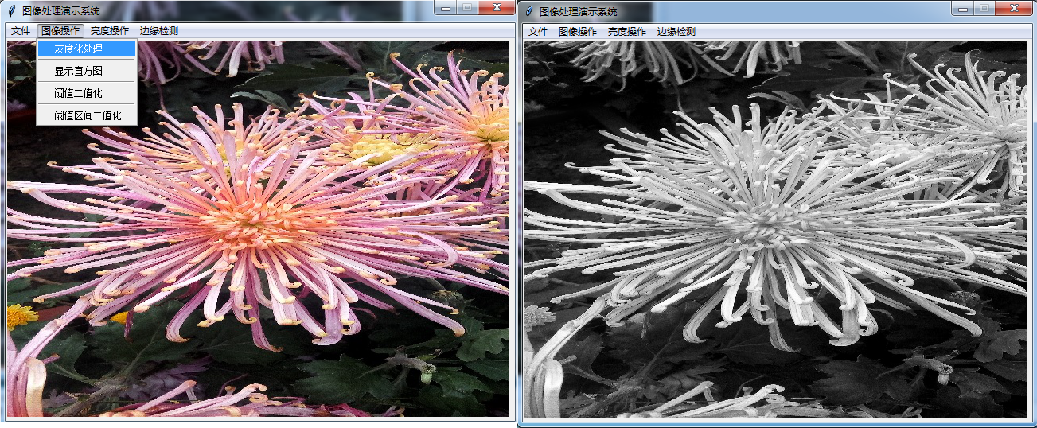Click the right window title text 图像处理演示系统

click(x=579, y=12)
